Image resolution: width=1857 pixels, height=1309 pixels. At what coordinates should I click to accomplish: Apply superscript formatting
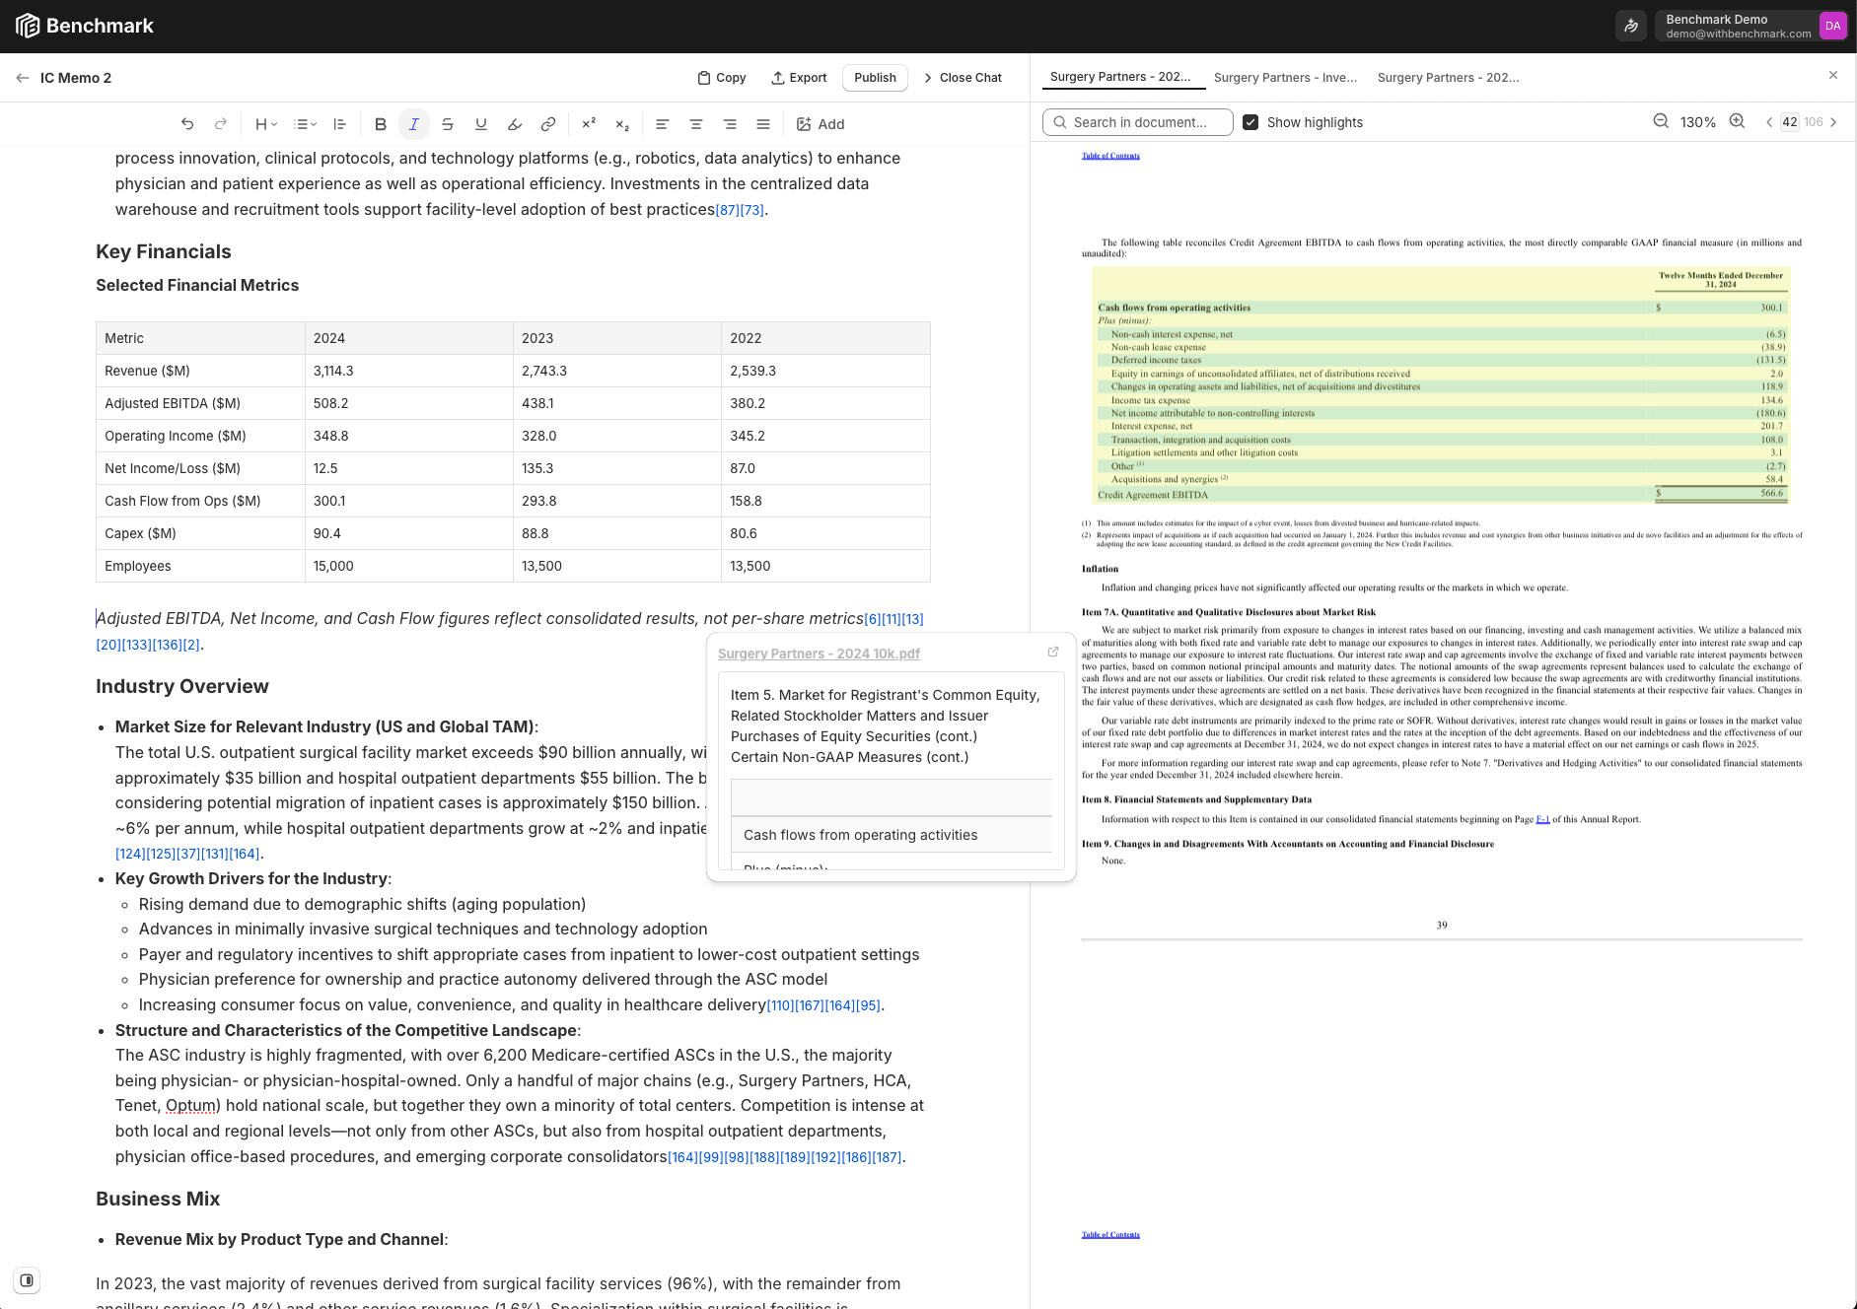[x=589, y=124]
